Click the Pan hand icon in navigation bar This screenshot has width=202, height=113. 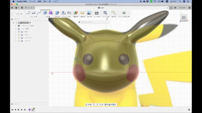(x=94, y=105)
